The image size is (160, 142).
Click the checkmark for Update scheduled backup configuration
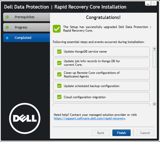(x=59, y=86)
